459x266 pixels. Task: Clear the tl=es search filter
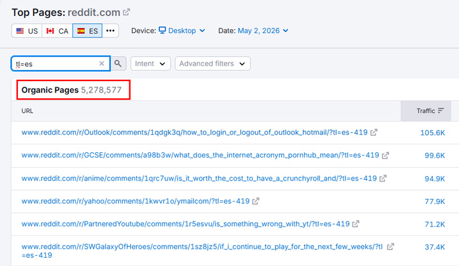(x=101, y=64)
